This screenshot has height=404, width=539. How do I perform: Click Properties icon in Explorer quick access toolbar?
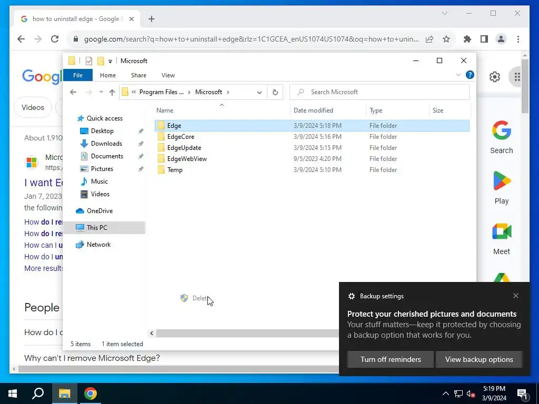point(88,61)
